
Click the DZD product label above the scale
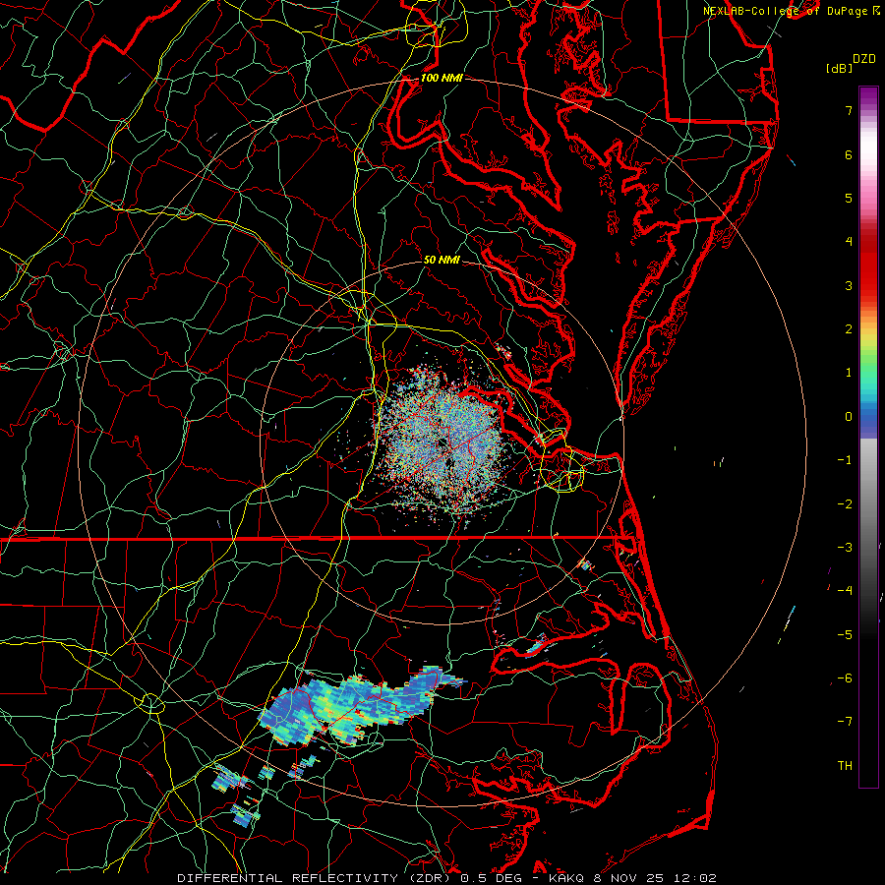pyautogui.click(x=864, y=59)
